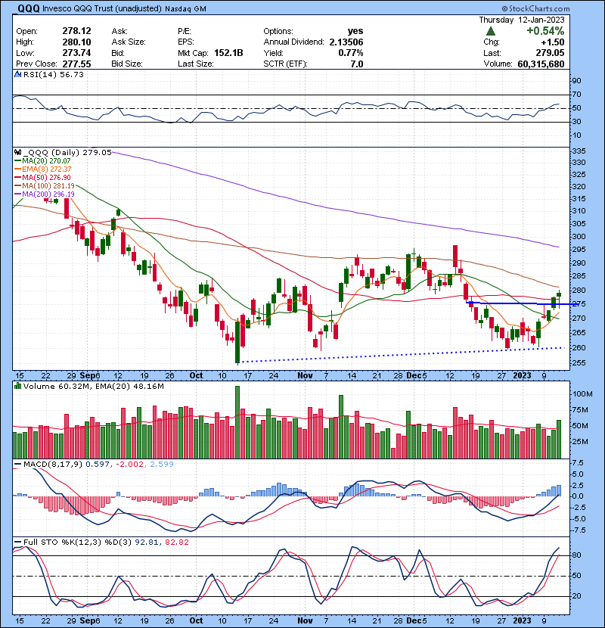This screenshot has height=628, width=605.
Task: Click the Volume 60.32M, EMA(20) 48.16M label
Action: tap(93, 386)
